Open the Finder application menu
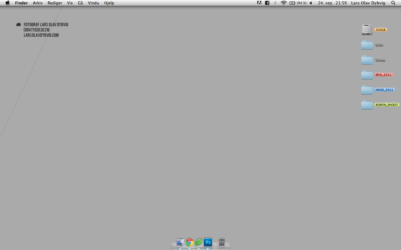 [21, 3]
